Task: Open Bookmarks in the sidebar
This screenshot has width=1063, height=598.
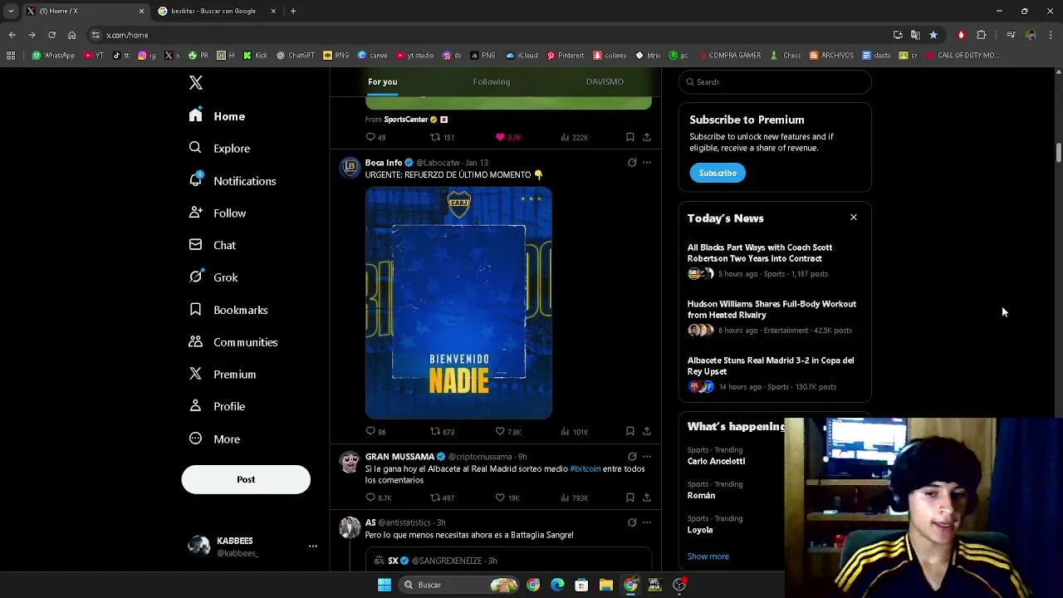Action: 228,310
